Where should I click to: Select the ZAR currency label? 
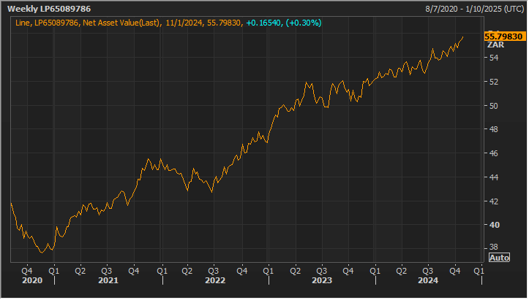click(497, 45)
